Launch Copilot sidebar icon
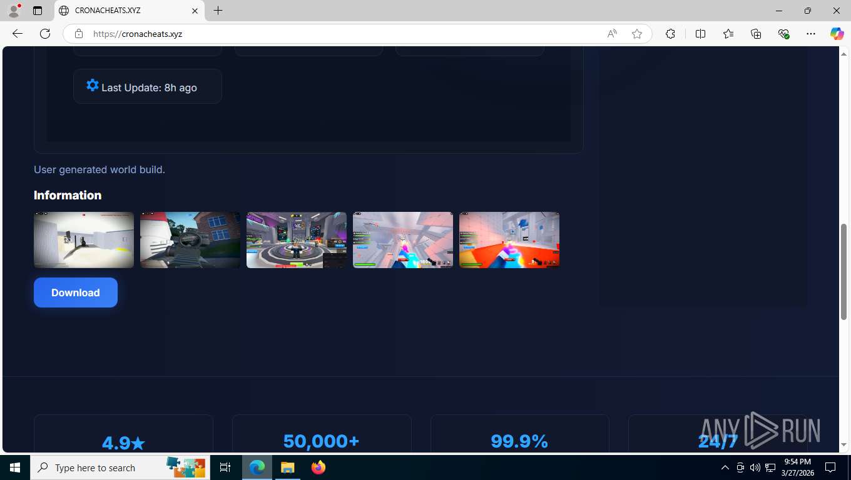Image resolution: width=851 pixels, height=480 pixels. point(837,34)
